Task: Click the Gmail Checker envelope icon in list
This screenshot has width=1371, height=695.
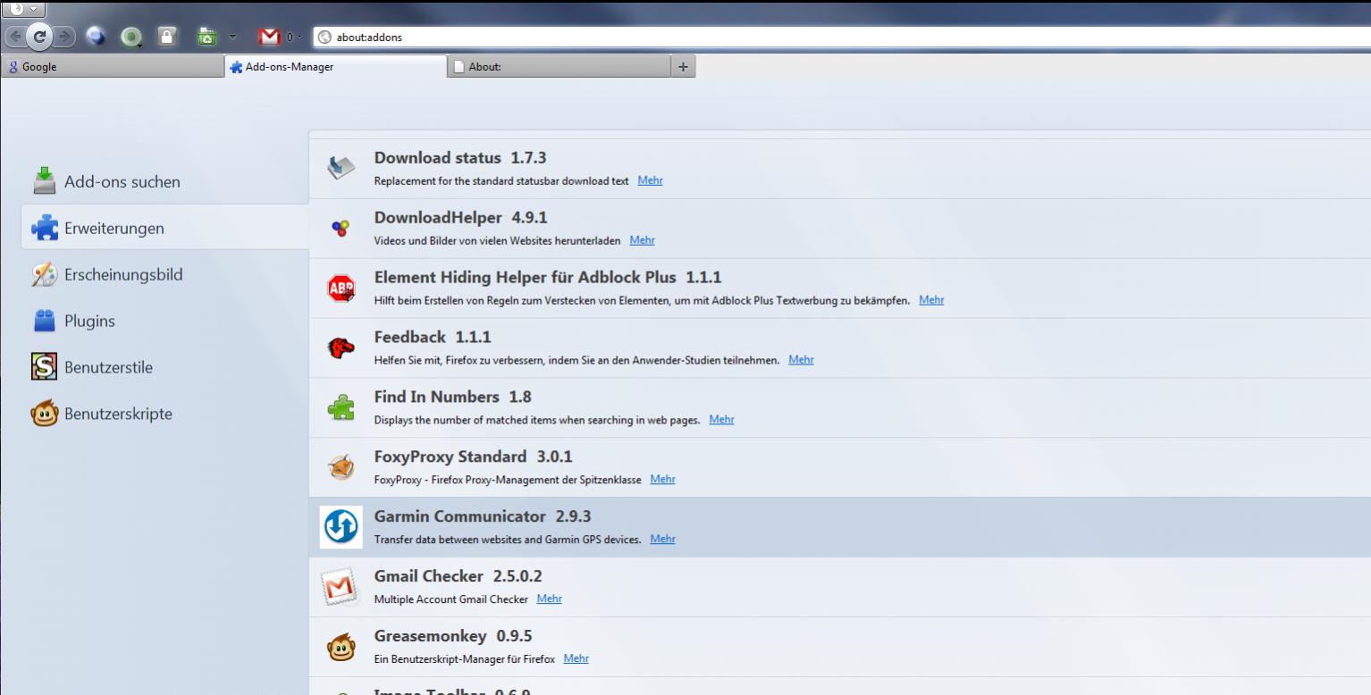Action: coord(341,587)
